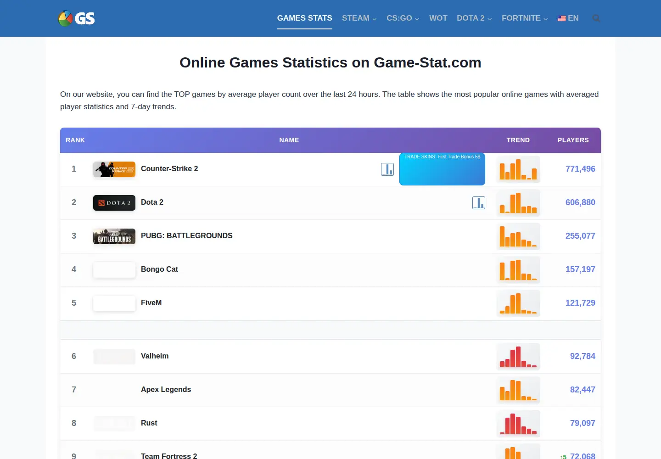Open the Rust game link
Viewport: 661px width, 459px height.
click(x=149, y=423)
